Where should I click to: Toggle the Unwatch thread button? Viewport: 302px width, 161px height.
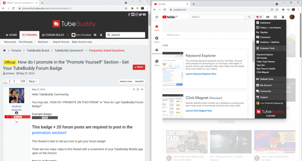(139, 81)
